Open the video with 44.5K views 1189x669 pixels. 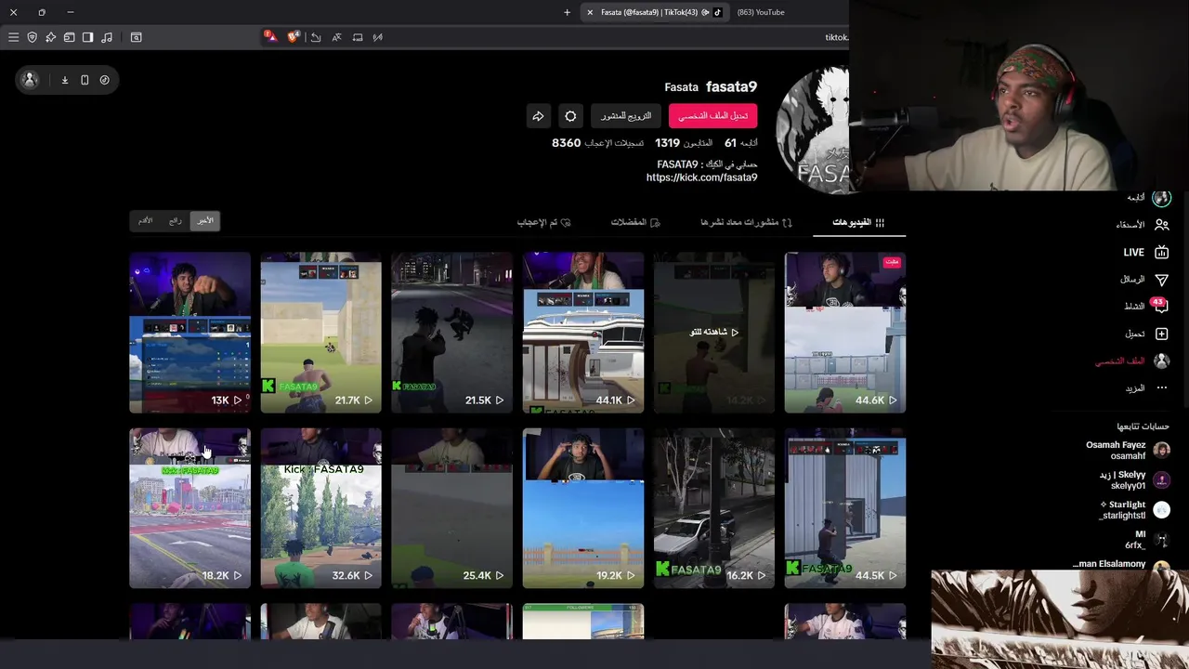click(x=844, y=508)
